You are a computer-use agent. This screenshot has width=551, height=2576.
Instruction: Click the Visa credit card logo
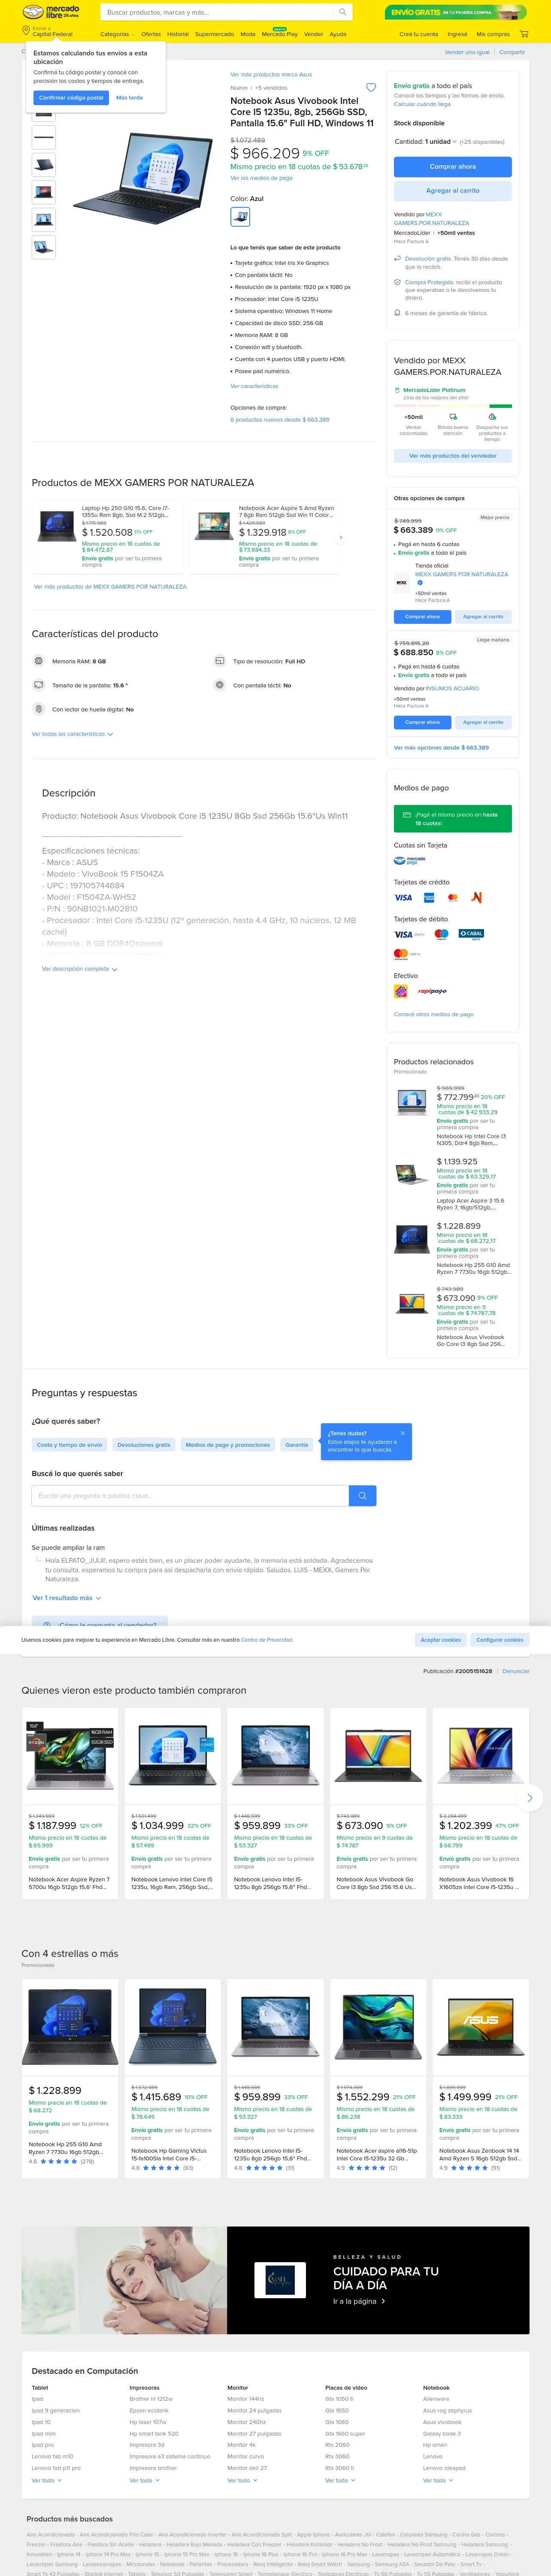coord(403,898)
